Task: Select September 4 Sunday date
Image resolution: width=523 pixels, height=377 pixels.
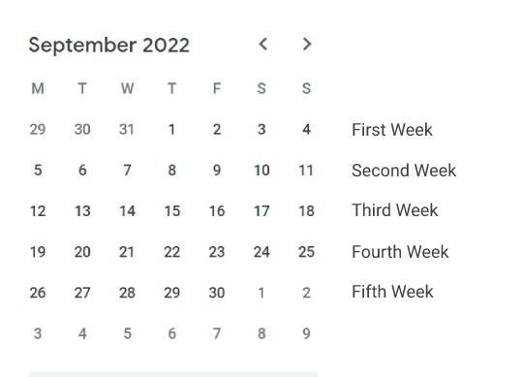Action: (x=306, y=130)
